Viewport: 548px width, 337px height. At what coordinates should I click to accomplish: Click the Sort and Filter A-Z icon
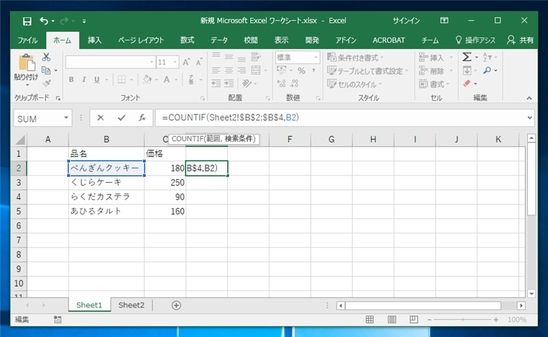tap(487, 57)
